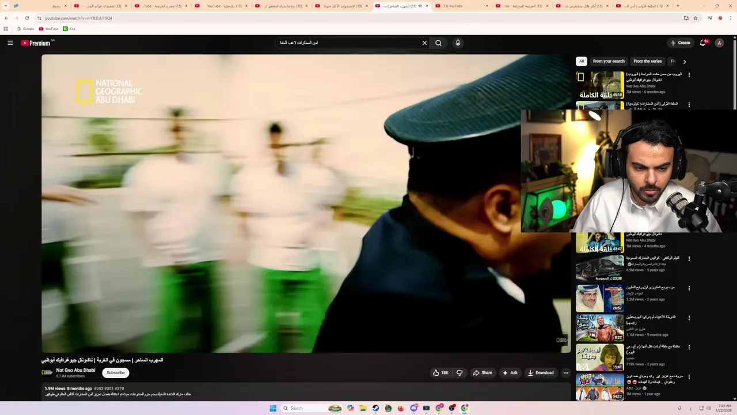Dislike the video
Viewport: 737px width, 415px height.
click(x=459, y=373)
